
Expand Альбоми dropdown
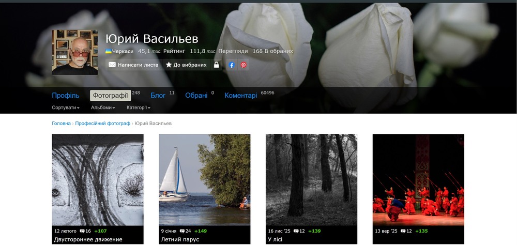click(103, 108)
